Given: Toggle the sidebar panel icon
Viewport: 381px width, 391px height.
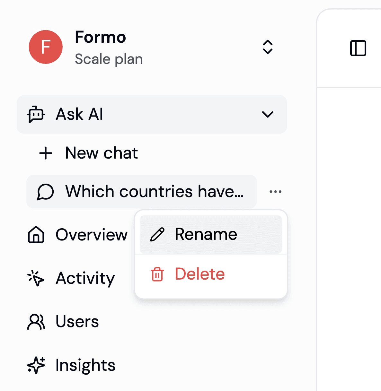Looking at the screenshot, I should pos(358,48).
